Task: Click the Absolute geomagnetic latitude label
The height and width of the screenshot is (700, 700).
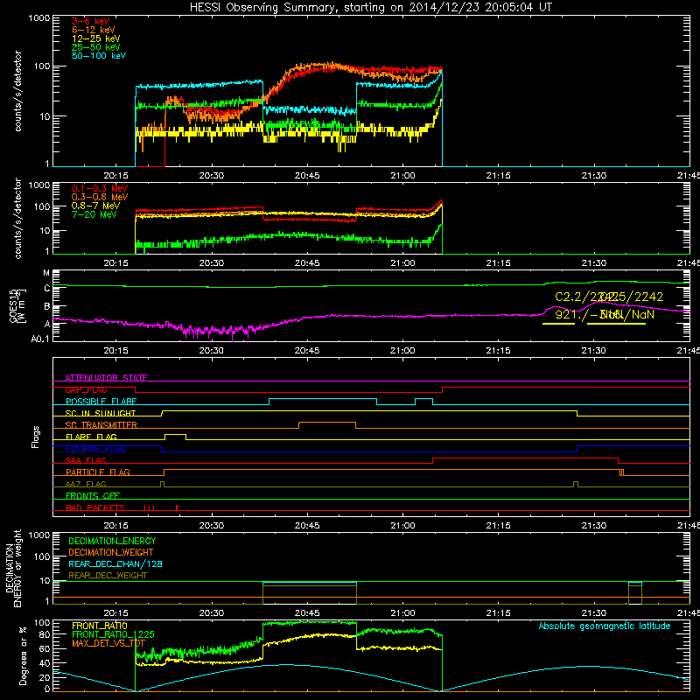Action: pyautogui.click(x=605, y=626)
